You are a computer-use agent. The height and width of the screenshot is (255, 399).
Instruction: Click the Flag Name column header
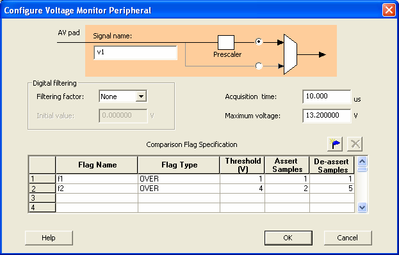point(97,165)
